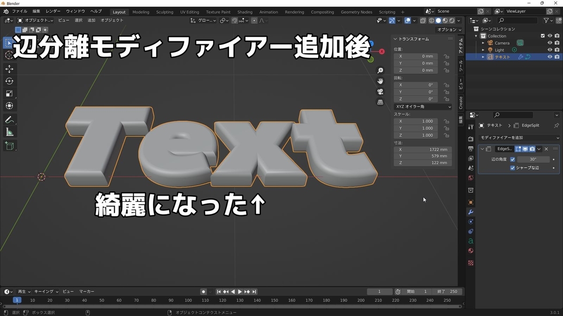The height and width of the screenshot is (316, 563).
Task: Open the font data properties green 'a' icon
Action: tap(470, 241)
